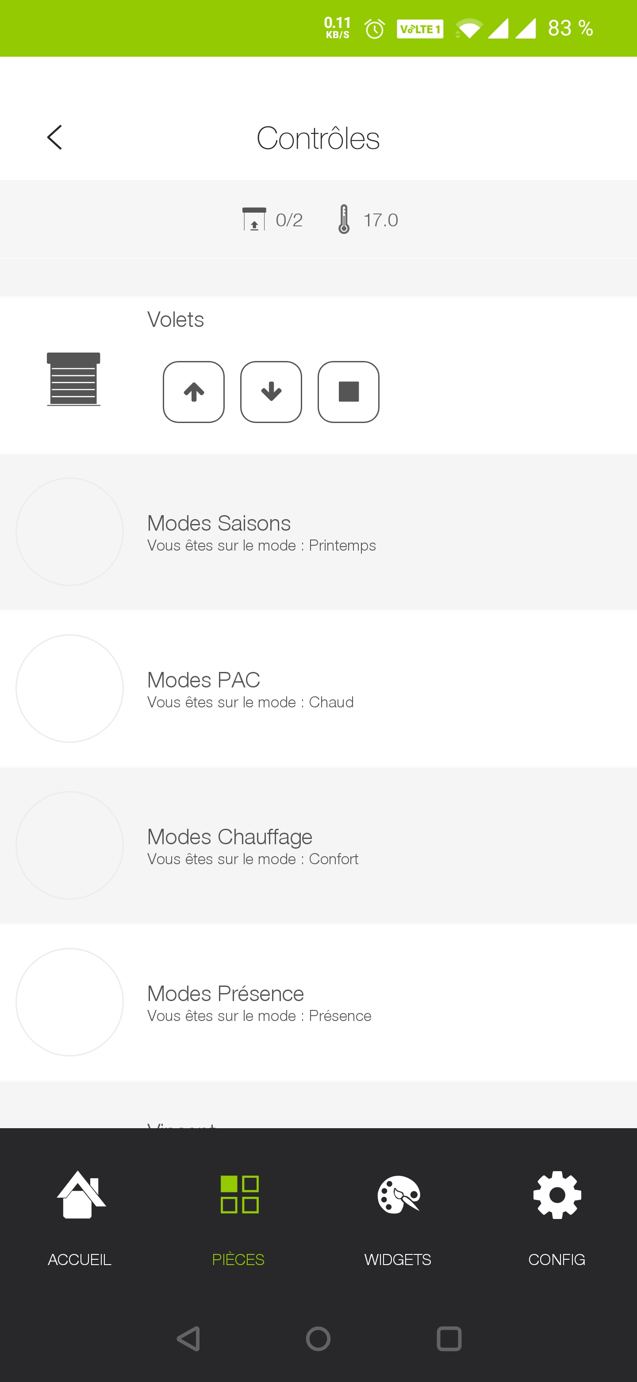Open Modes PAC mode selector

318,689
